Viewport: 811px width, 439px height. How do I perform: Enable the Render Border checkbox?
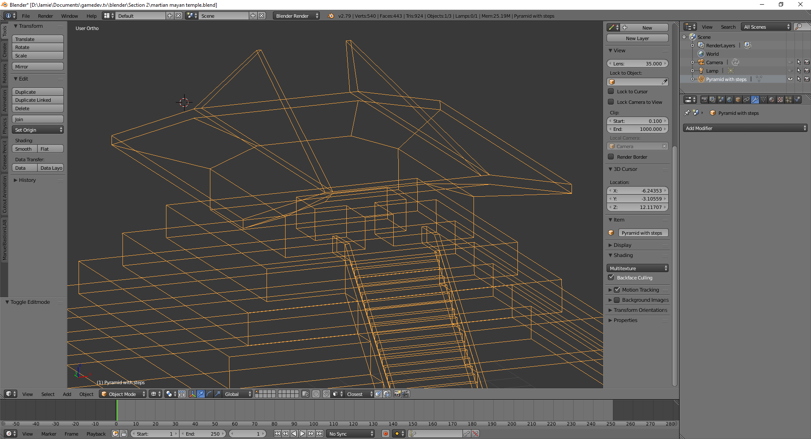(611, 157)
